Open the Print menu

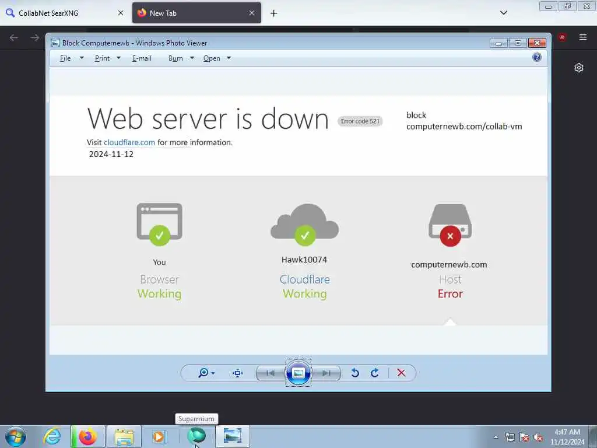pyautogui.click(x=102, y=58)
